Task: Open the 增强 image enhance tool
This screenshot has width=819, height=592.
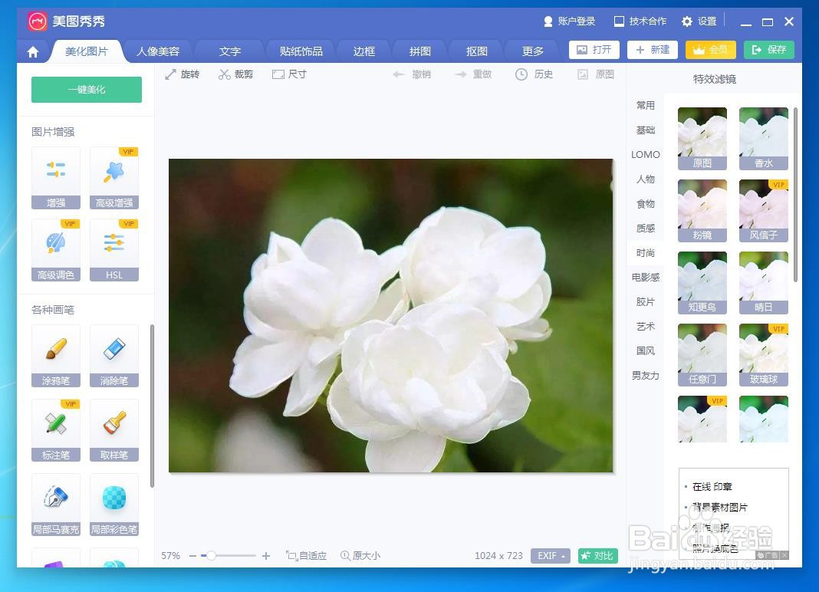Action: 55,178
